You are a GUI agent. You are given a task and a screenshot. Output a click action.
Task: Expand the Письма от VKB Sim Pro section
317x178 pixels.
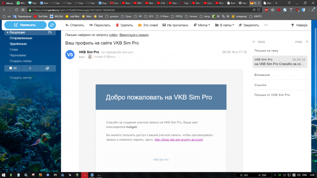272,95
